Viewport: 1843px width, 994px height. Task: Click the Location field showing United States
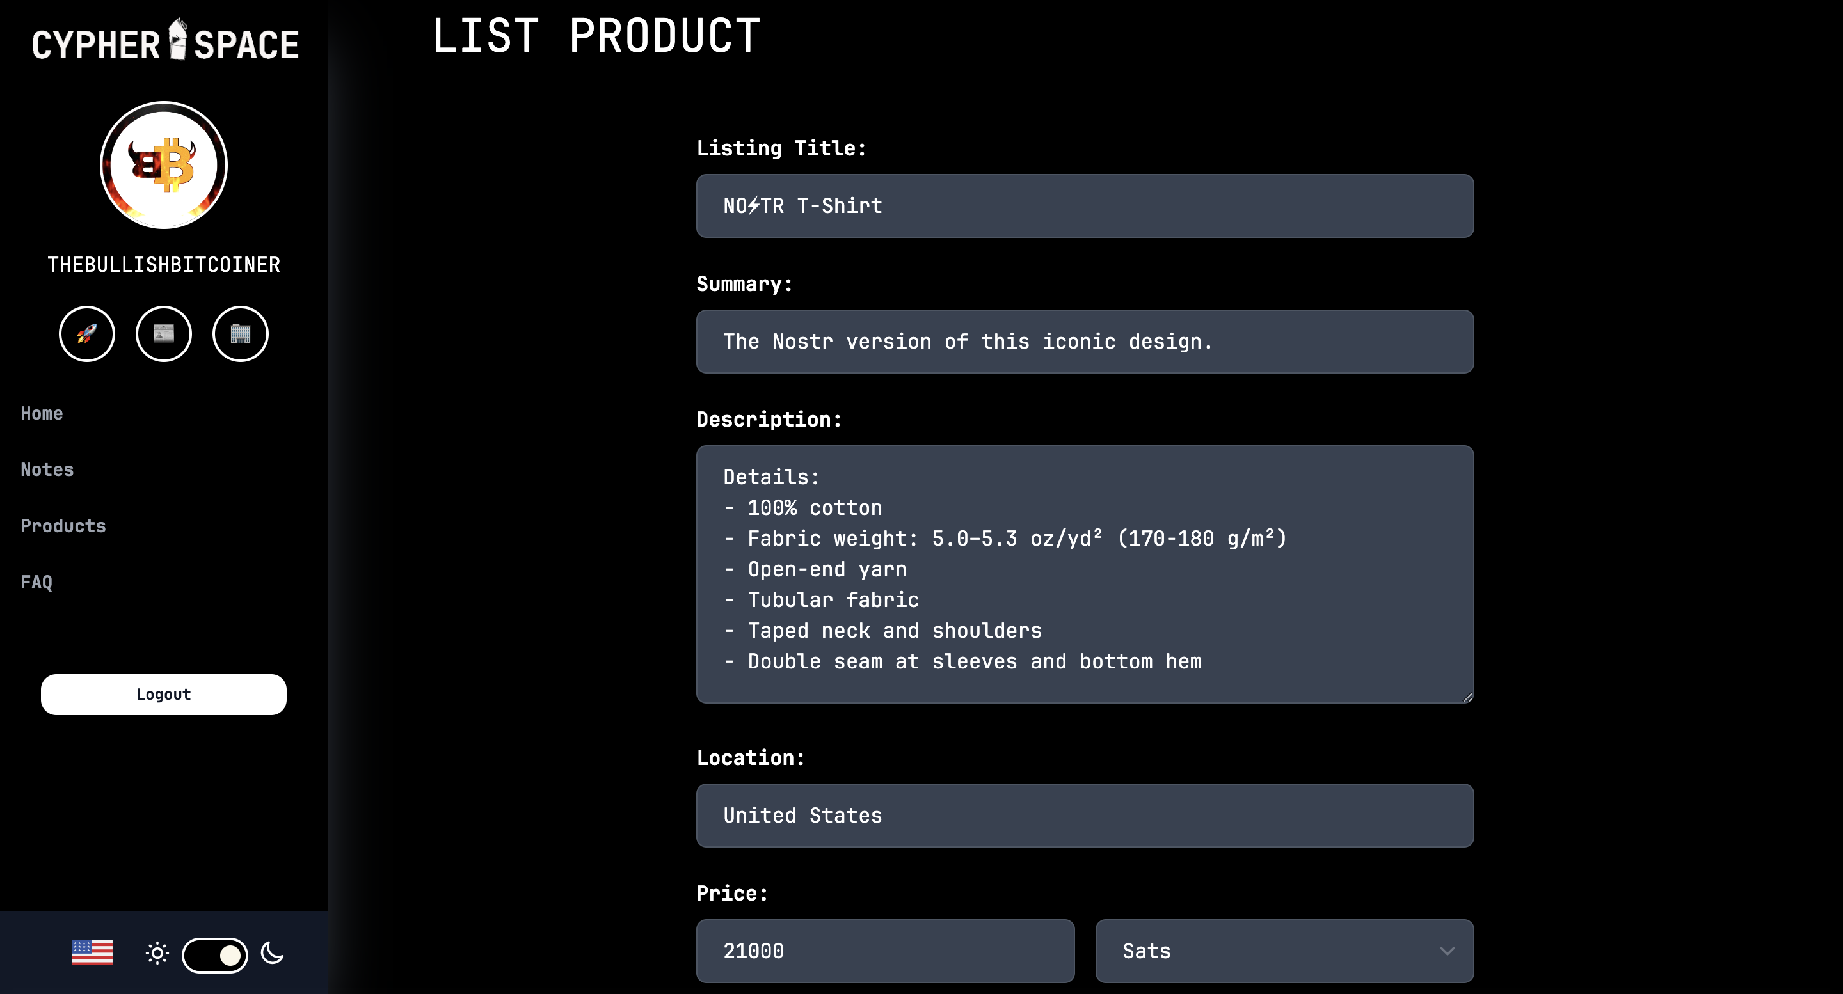[1085, 816]
